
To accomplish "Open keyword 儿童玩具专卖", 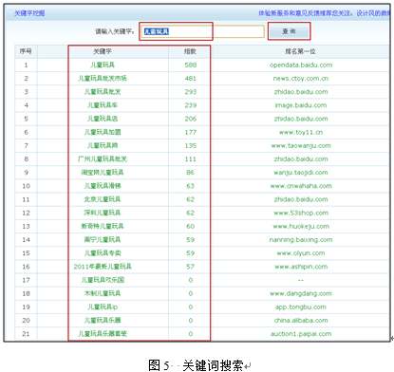I will [103, 253].
